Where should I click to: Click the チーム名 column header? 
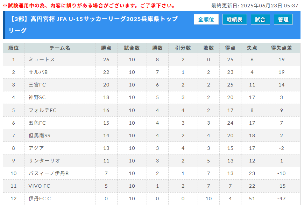click(60, 48)
